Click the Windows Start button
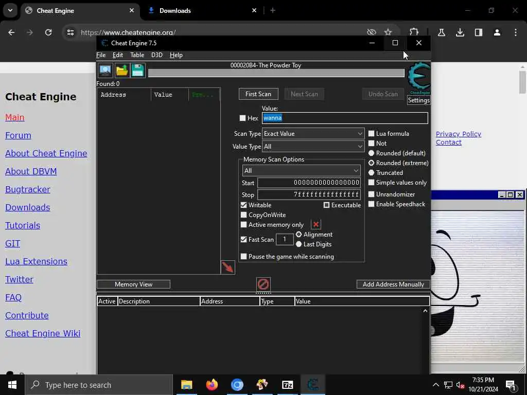Image resolution: width=527 pixels, height=395 pixels. click(x=12, y=385)
